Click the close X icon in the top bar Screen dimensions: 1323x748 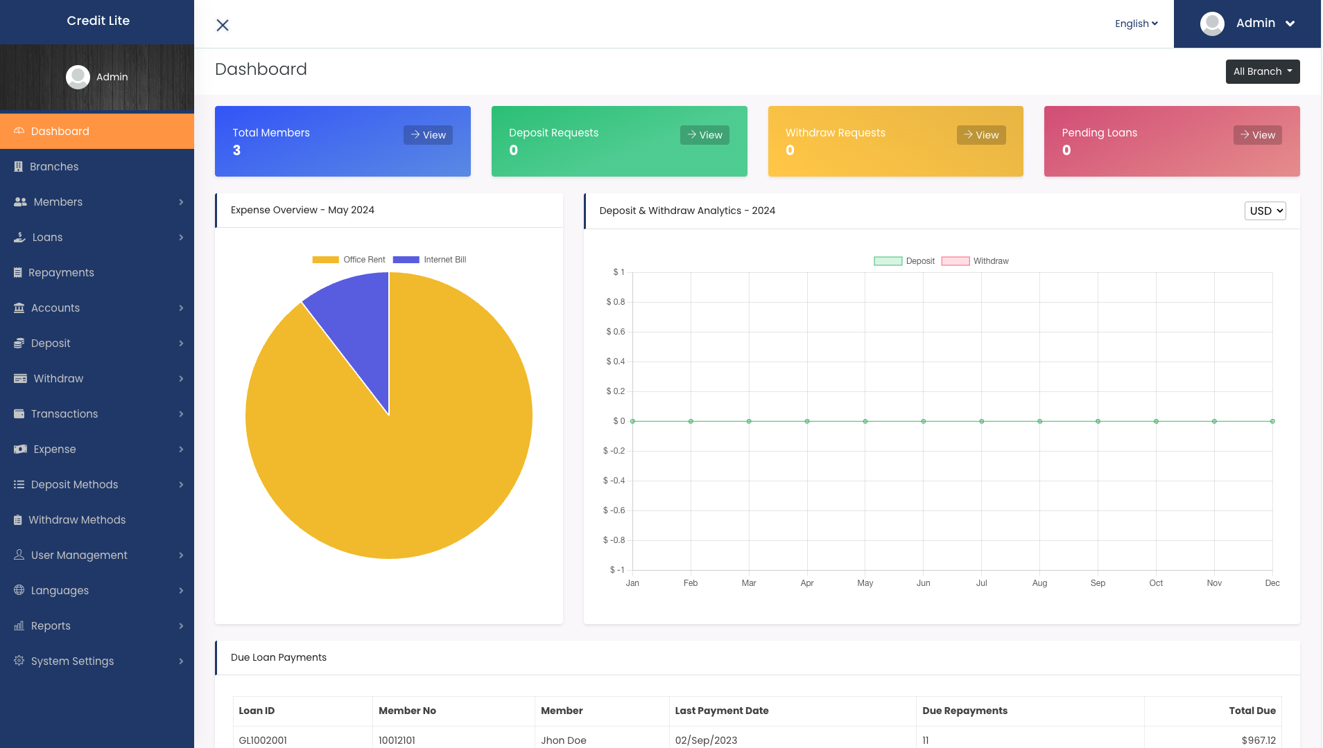[222, 25]
